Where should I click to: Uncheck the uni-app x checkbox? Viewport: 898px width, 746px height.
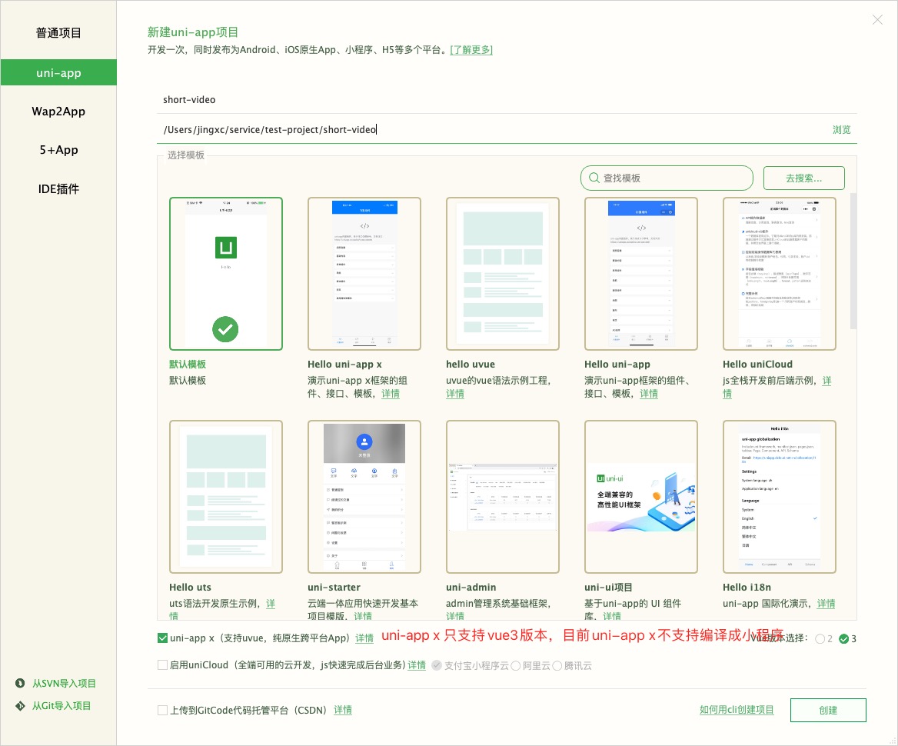pos(162,638)
